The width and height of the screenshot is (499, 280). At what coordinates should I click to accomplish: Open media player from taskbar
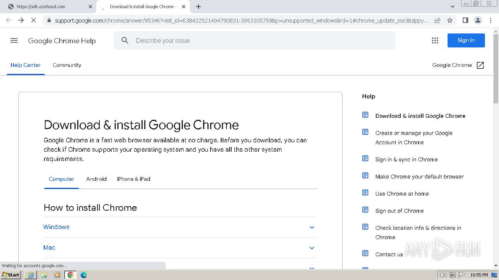coord(57,275)
